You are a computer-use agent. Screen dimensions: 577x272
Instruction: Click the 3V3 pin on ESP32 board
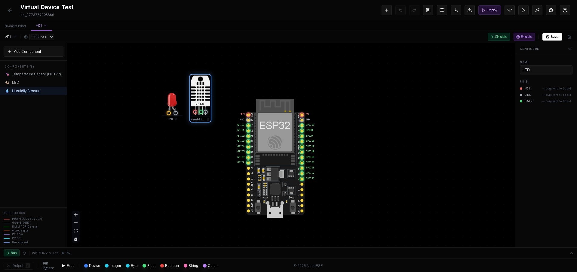[x=248, y=115]
